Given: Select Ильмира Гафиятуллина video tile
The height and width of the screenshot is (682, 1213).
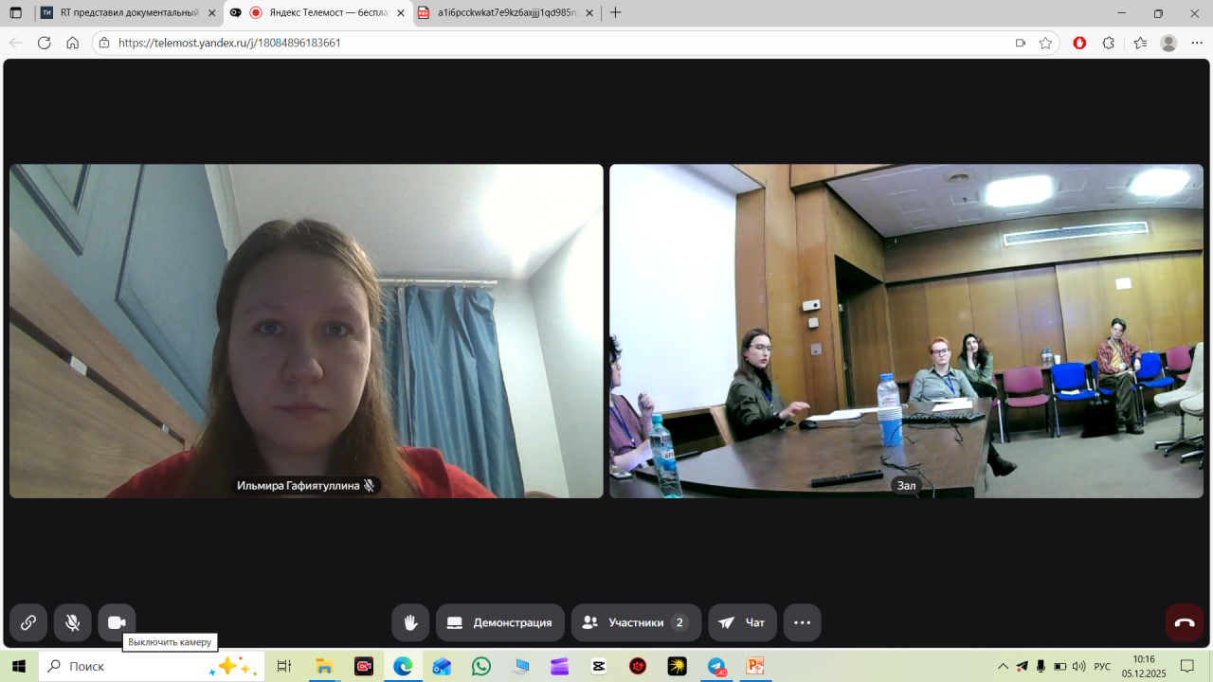Looking at the screenshot, I should (306, 331).
